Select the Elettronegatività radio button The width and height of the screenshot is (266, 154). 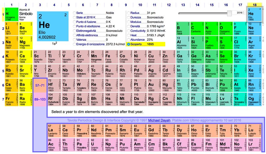click(74, 31)
